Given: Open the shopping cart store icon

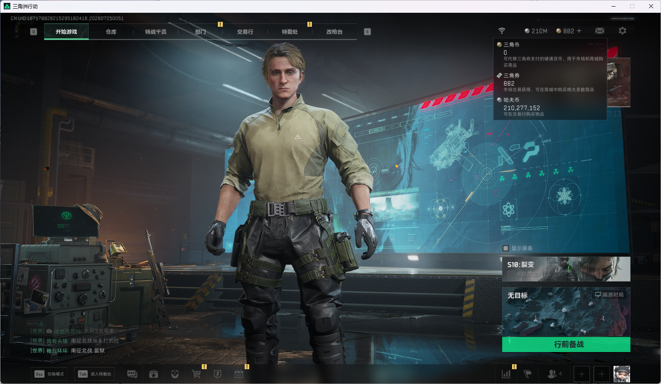Looking at the screenshot, I should click(196, 374).
